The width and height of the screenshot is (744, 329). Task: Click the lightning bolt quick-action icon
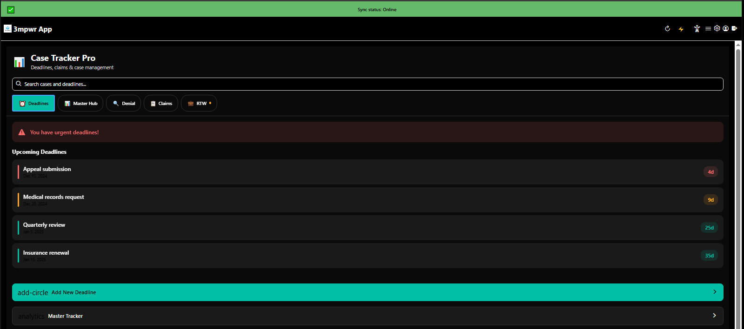pos(681,29)
